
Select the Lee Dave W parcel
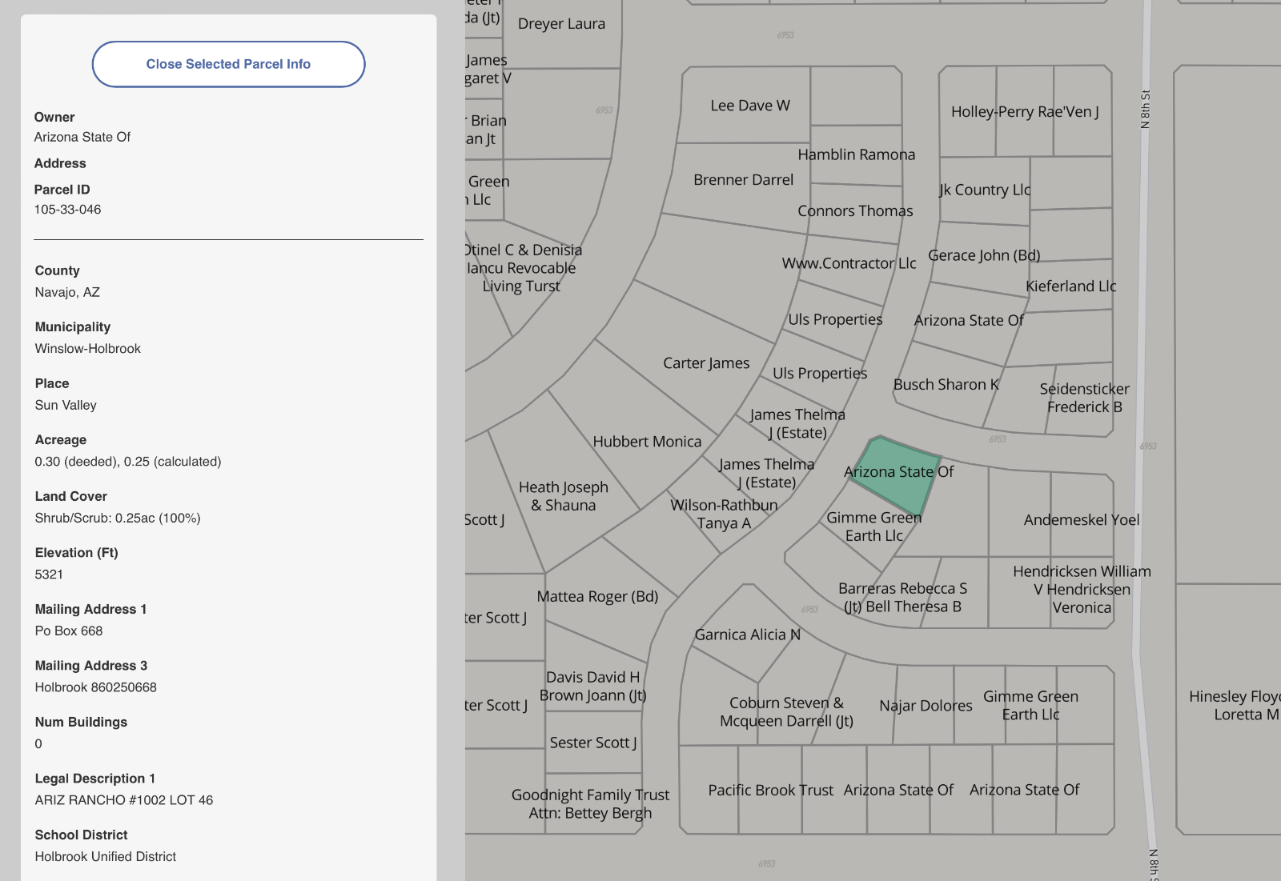[x=750, y=106]
